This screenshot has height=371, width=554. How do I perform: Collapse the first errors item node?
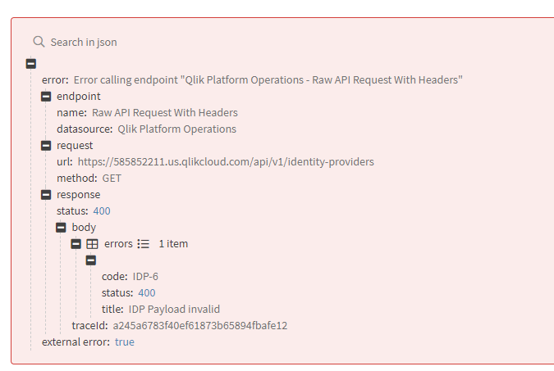click(x=91, y=260)
